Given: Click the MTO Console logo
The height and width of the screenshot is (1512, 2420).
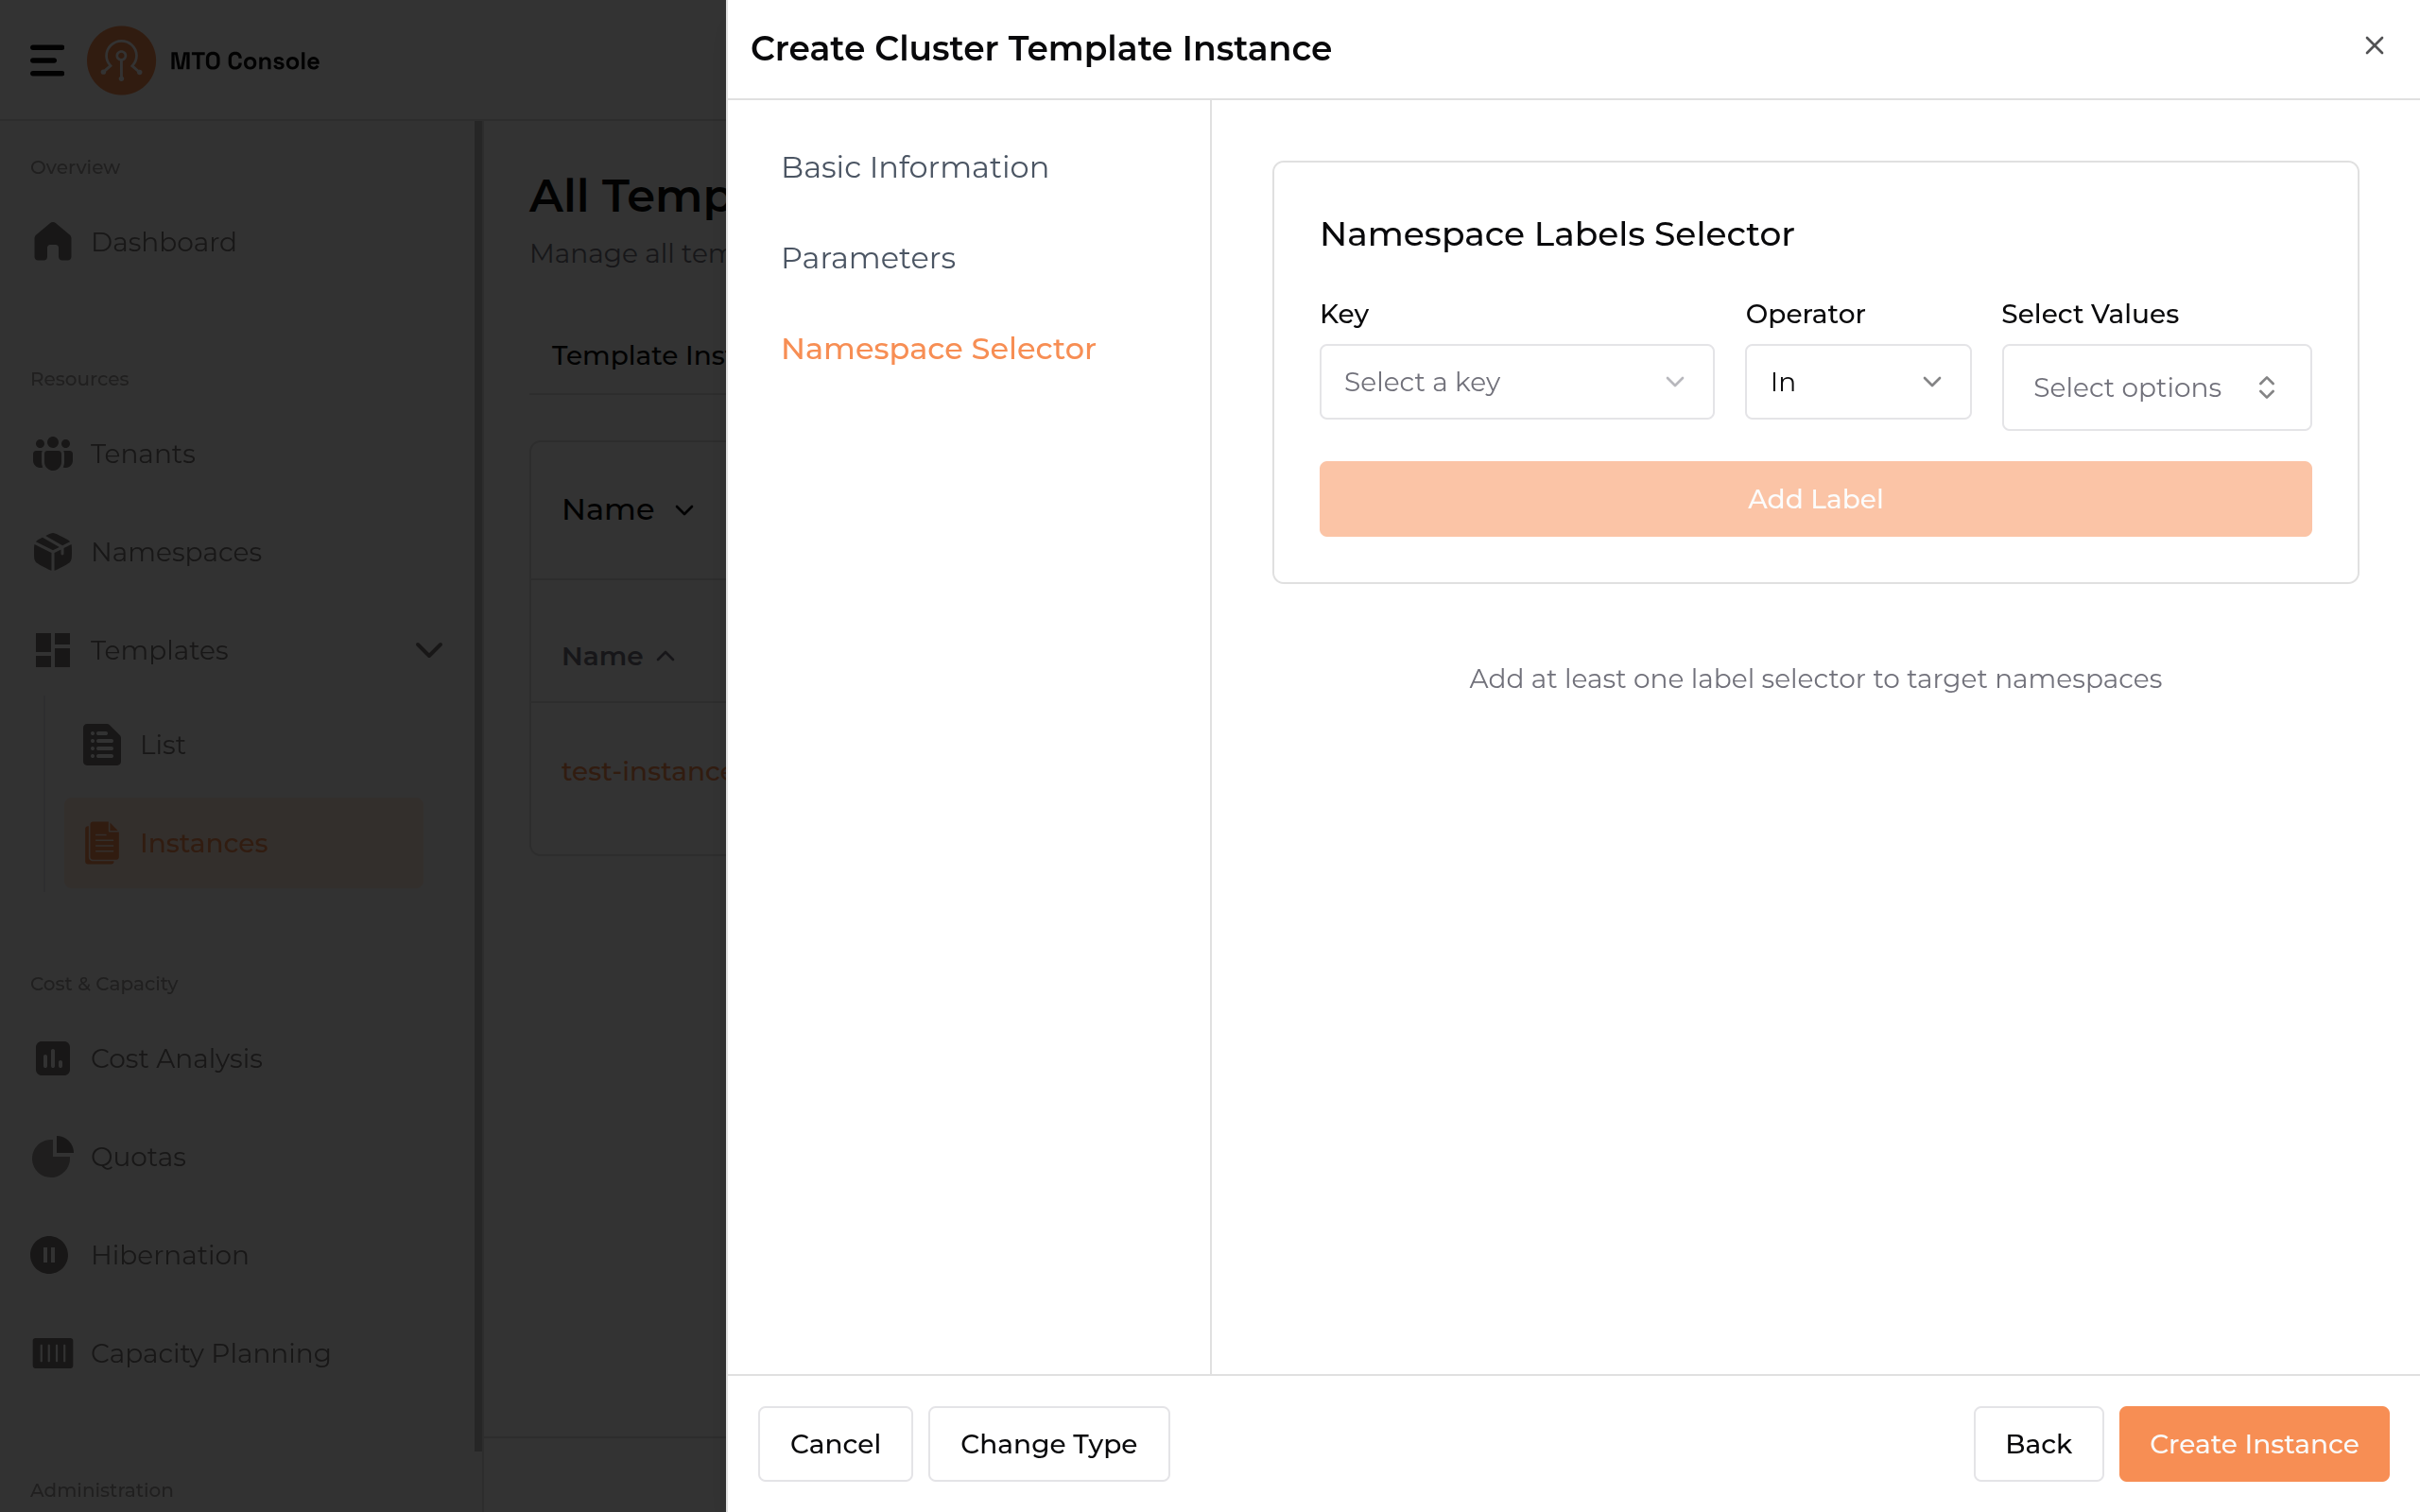Looking at the screenshot, I should tap(121, 60).
